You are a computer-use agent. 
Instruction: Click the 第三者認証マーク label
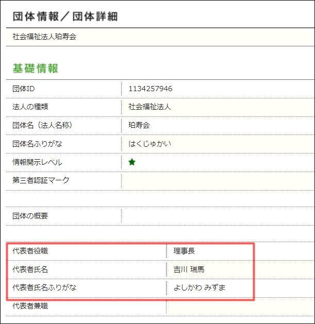tap(41, 180)
